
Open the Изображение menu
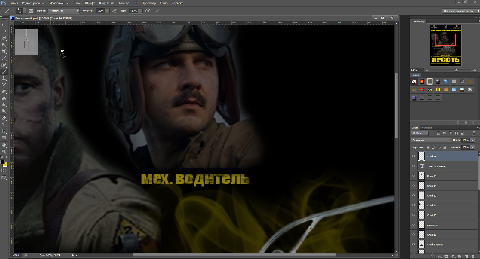59,3
